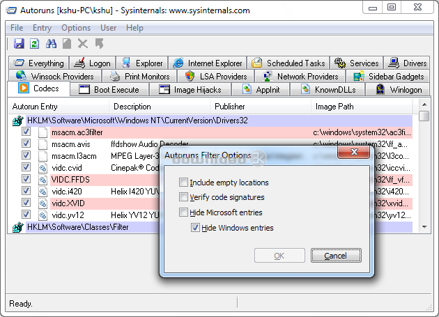Open the User menu
The image size is (439, 317).
pos(108,28)
